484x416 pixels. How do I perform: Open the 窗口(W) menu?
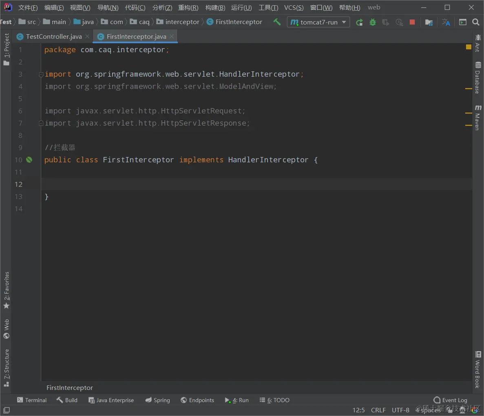pos(321,7)
